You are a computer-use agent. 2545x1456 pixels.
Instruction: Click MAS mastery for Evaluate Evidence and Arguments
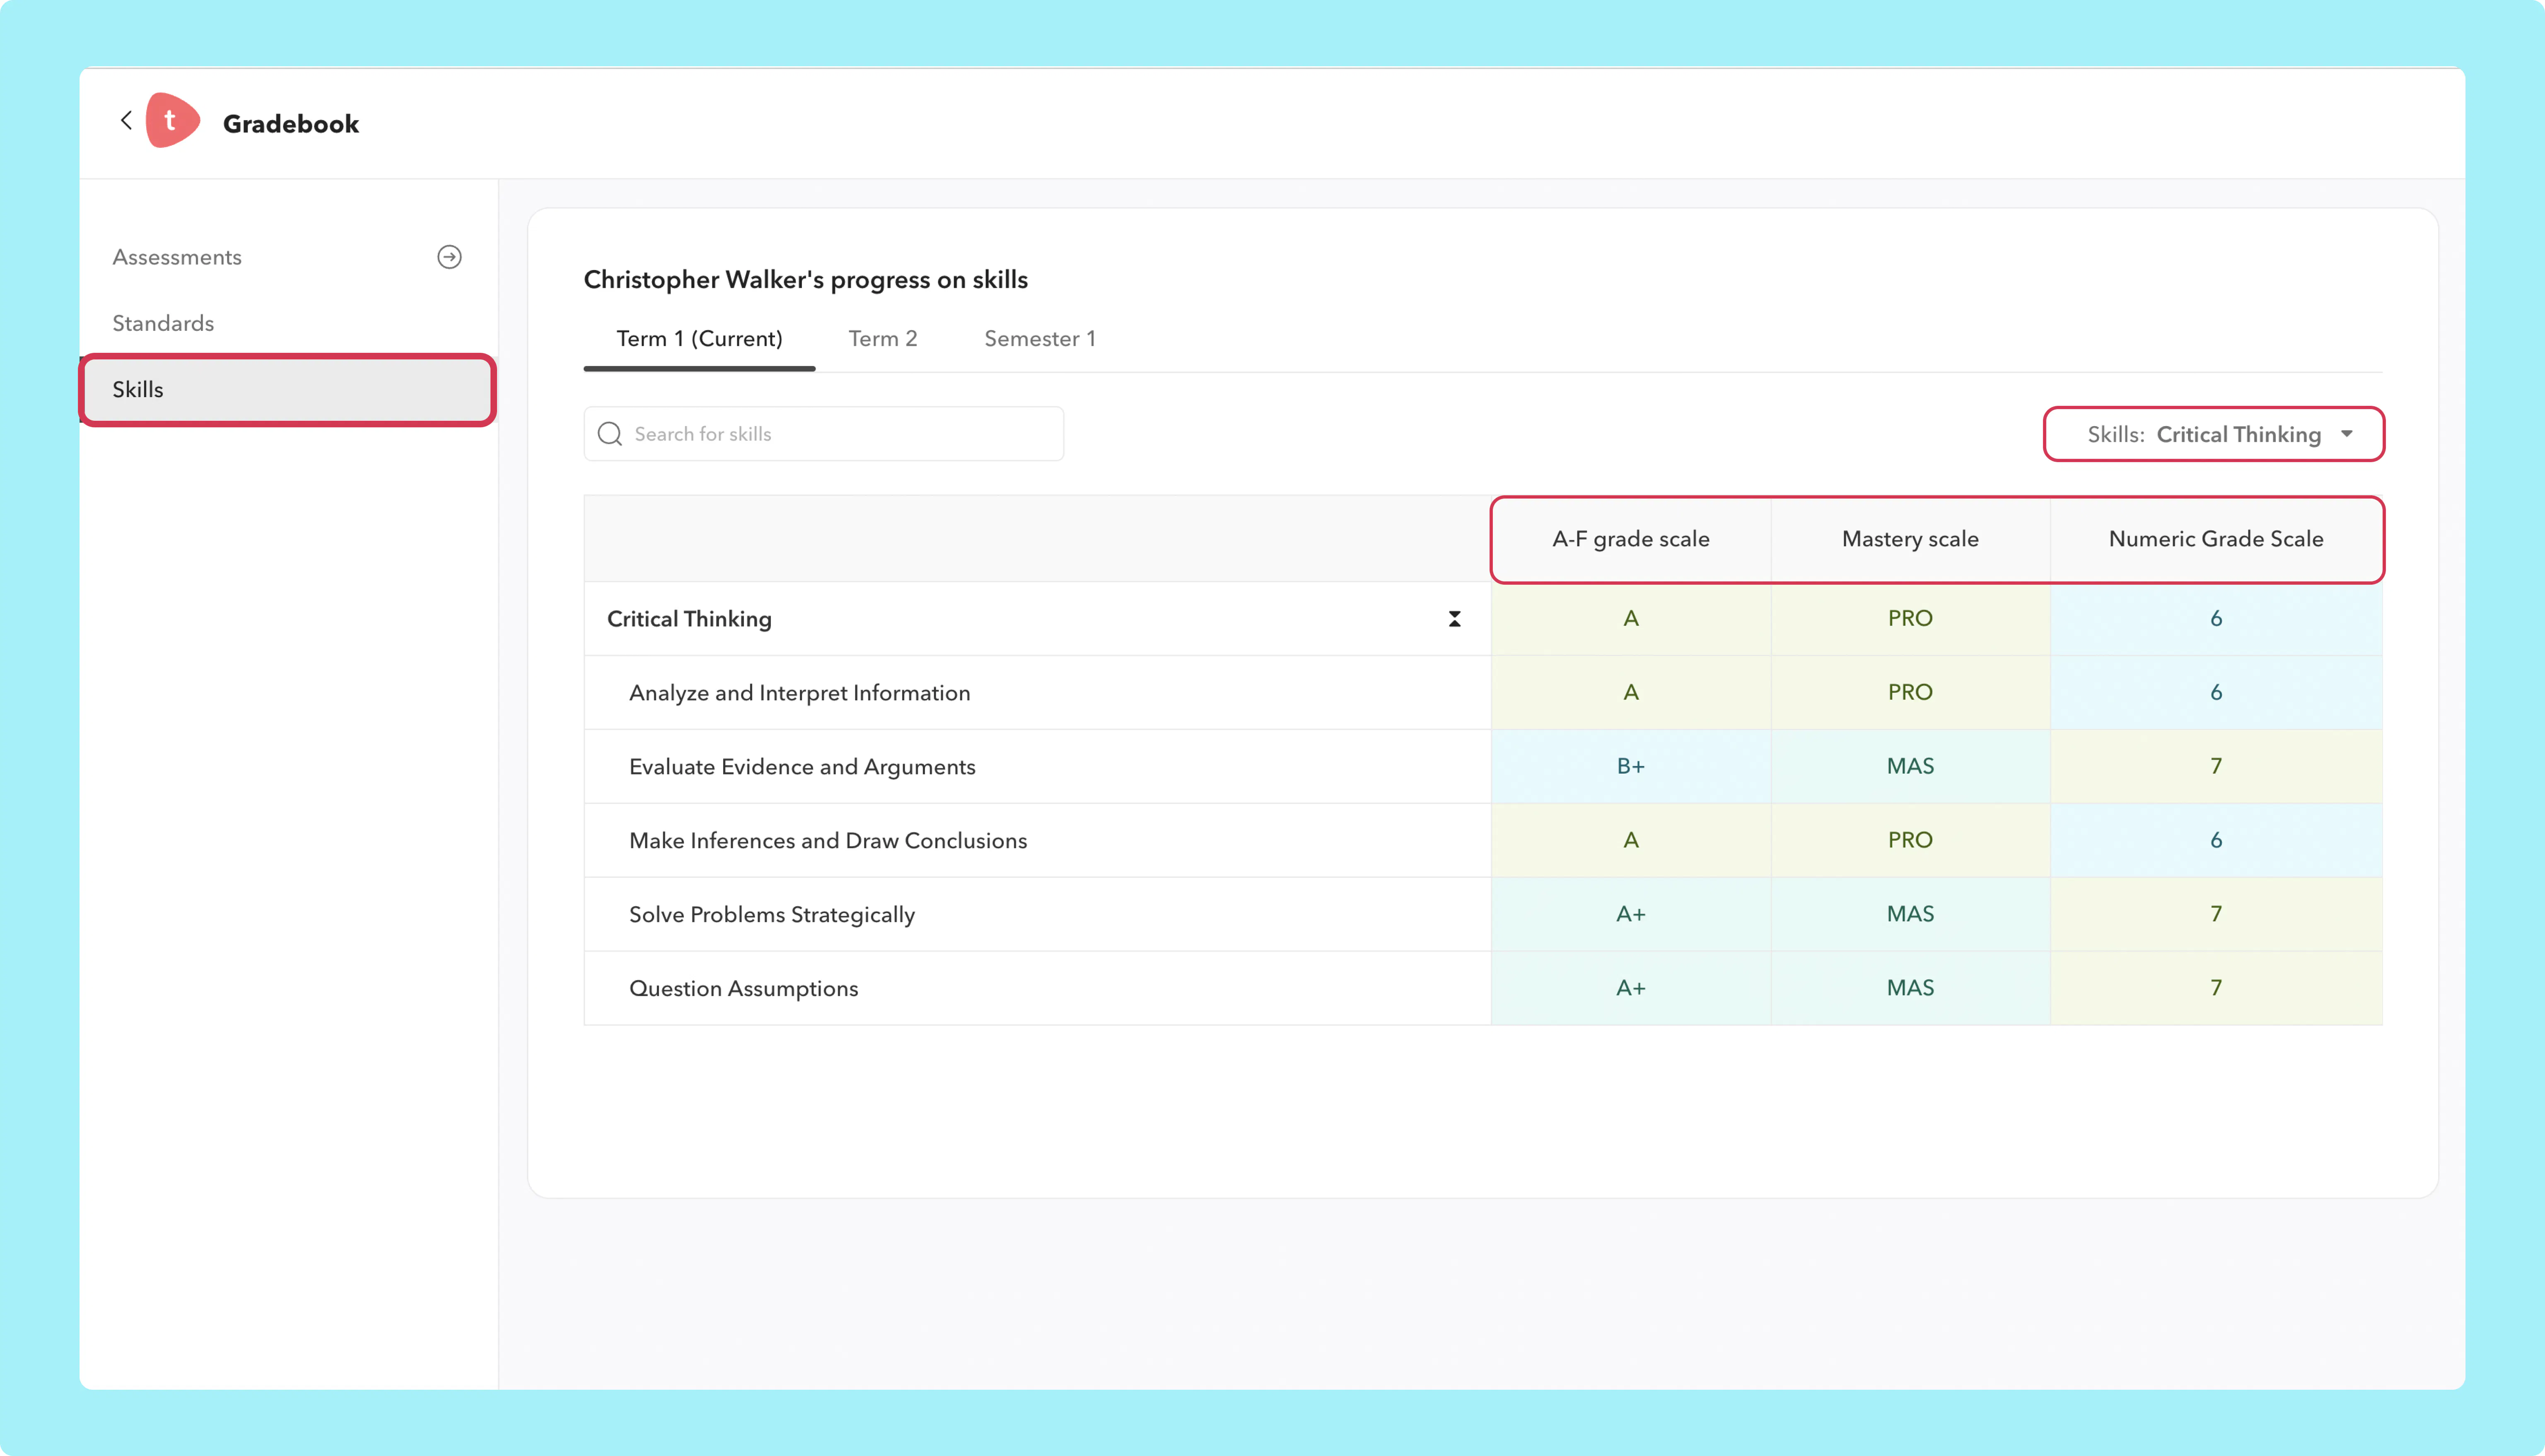(1911, 767)
